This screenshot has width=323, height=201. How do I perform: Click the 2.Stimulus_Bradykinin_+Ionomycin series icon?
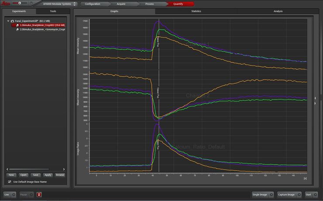point(17,30)
